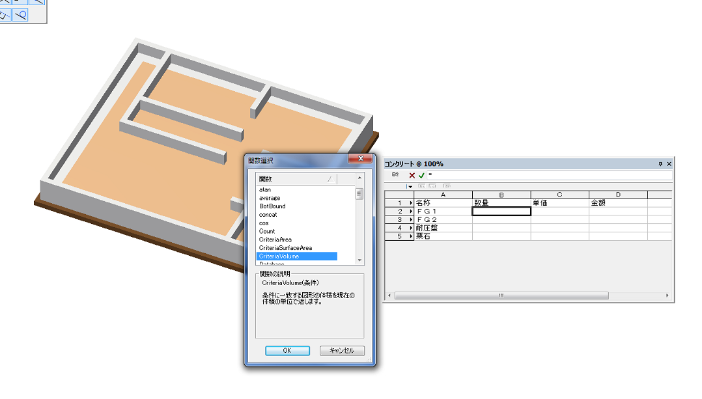Click the red X cancel entry icon
The width and height of the screenshot is (702, 399).
412,175
